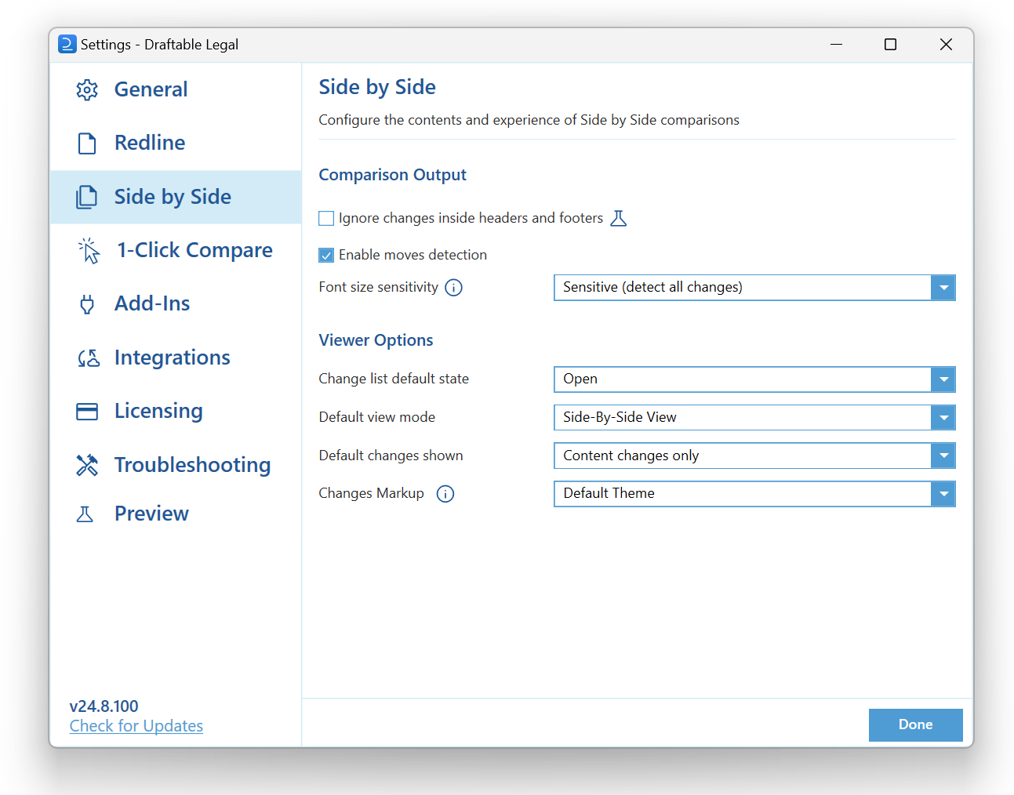Click the 'Content changes only' value
The height and width of the screenshot is (795, 1014).
tap(631, 456)
